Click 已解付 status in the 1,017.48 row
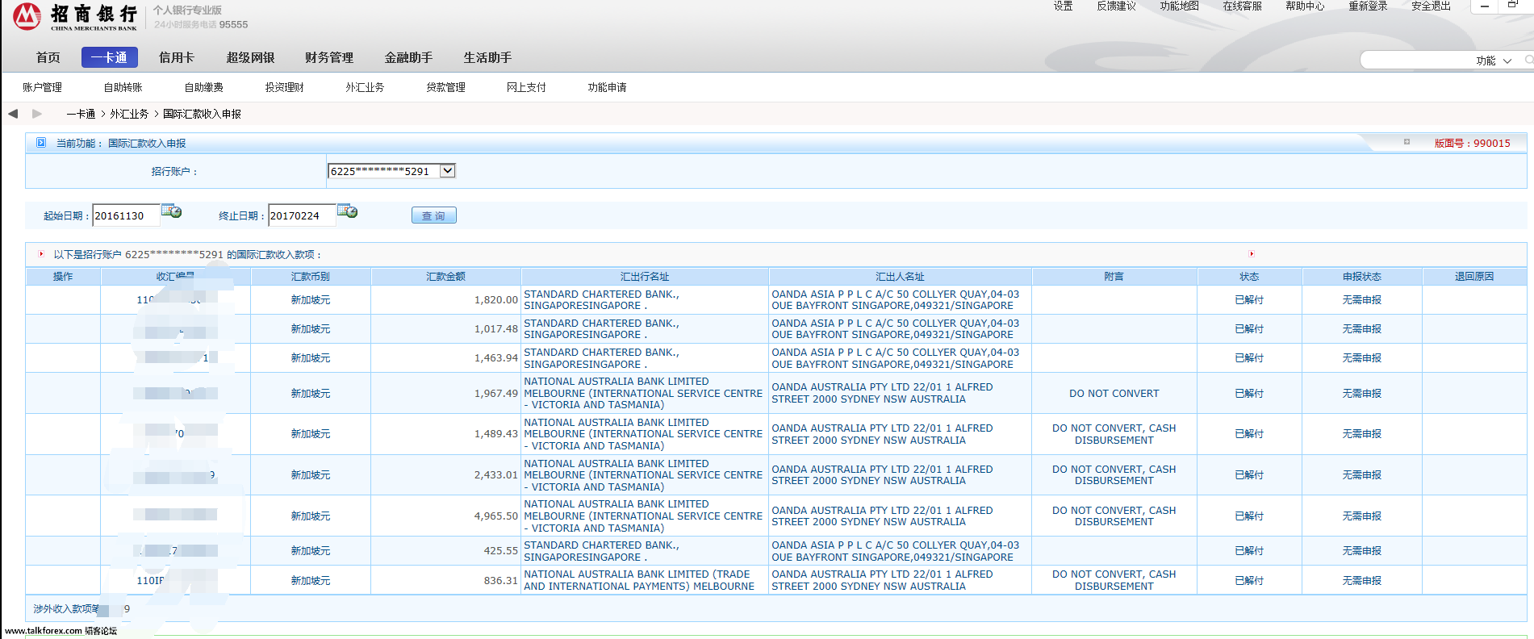This screenshot has width=1534, height=639. coord(1250,329)
